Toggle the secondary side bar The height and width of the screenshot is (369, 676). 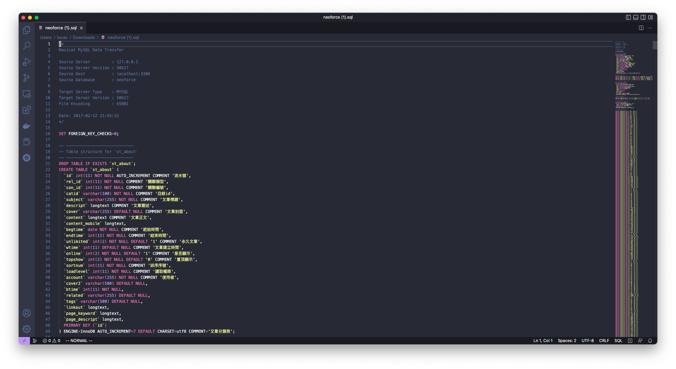[x=643, y=17]
